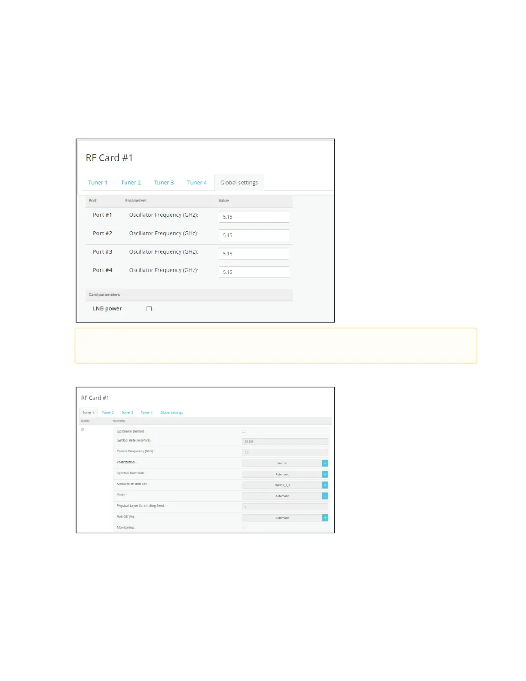Click the 'Modulation and Fec :' label
The height and width of the screenshot is (681, 526).
coord(133,484)
